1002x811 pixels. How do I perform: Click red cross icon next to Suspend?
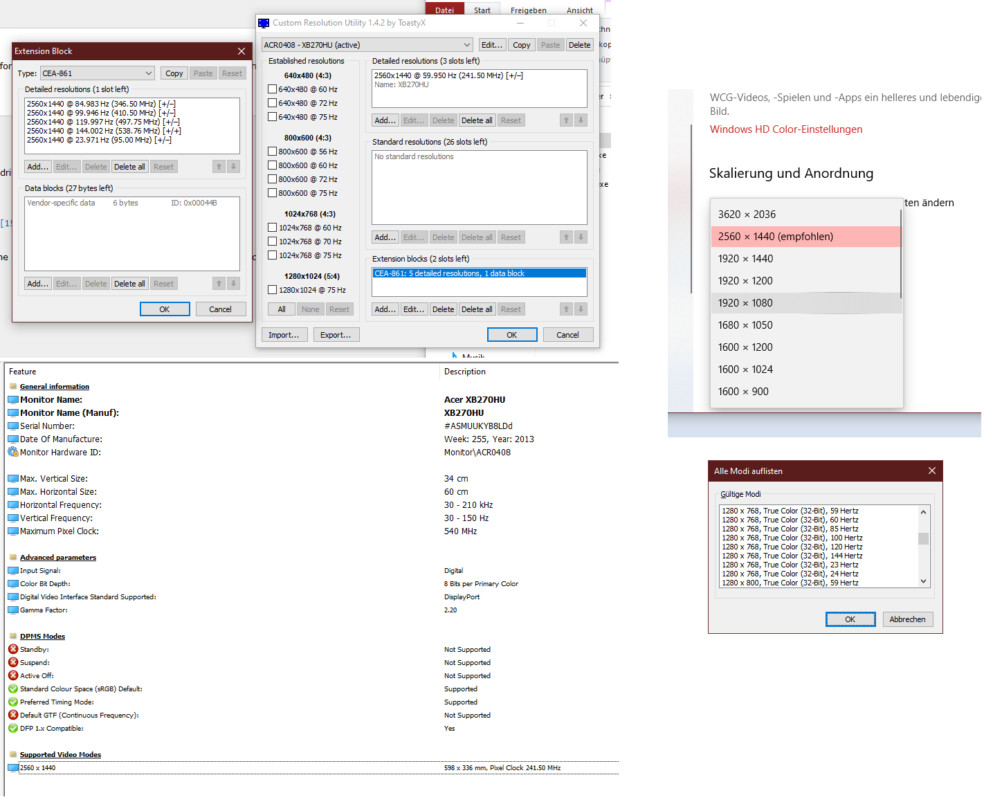pos(13,662)
